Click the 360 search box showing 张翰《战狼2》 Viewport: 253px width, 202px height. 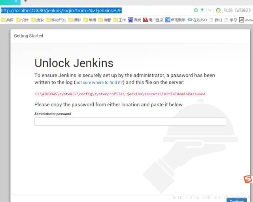[234, 10]
